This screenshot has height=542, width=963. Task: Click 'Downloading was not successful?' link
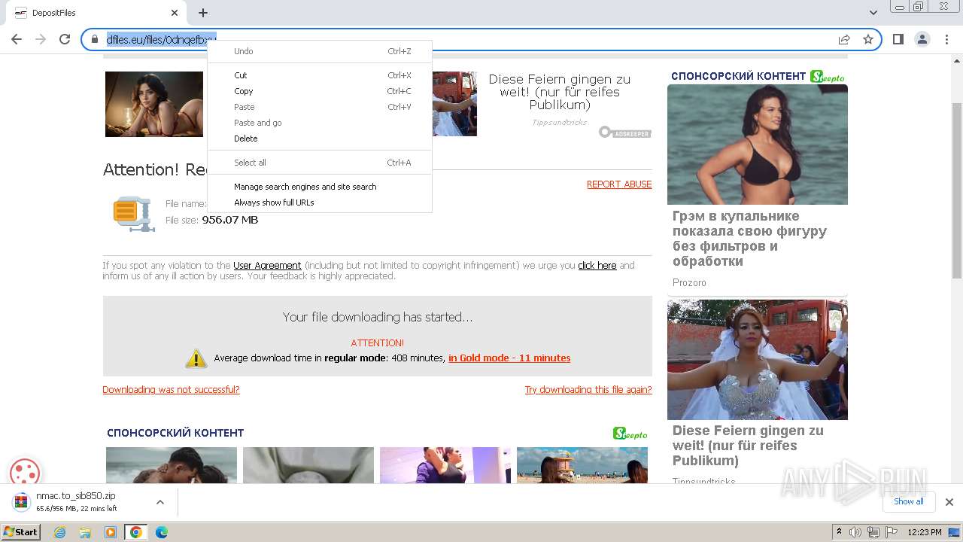pyautogui.click(x=171, y=390)
